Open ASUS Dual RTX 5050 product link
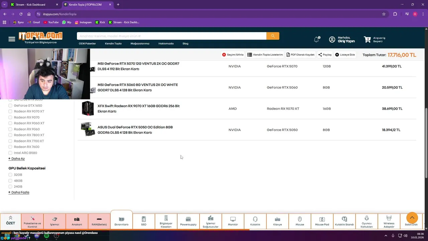This screenshot has width=428, height=241. tap(135, 130)
